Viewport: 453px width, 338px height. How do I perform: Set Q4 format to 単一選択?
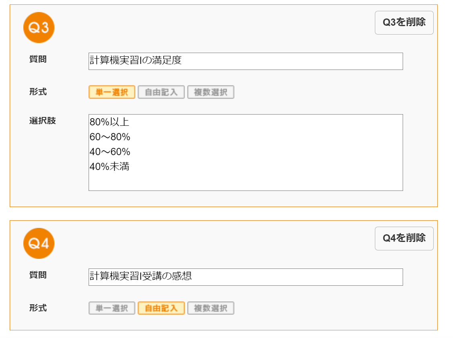112,308
